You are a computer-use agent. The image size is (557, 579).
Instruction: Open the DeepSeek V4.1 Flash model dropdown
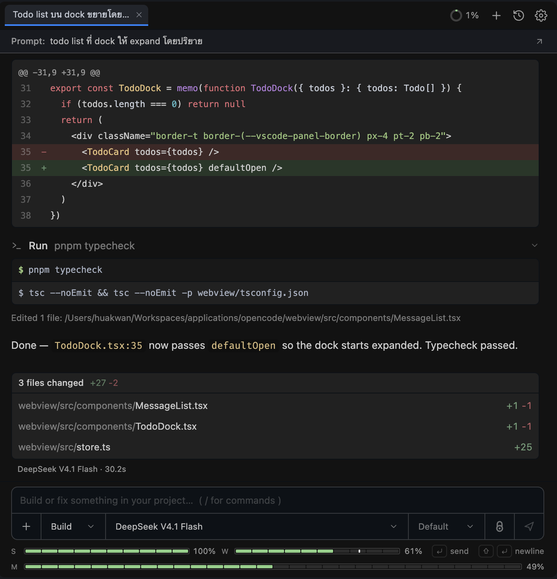257,526
